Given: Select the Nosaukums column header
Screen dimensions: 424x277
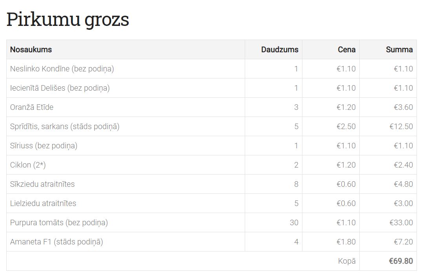Looking at the screenshot, I should tap(31, 49).
